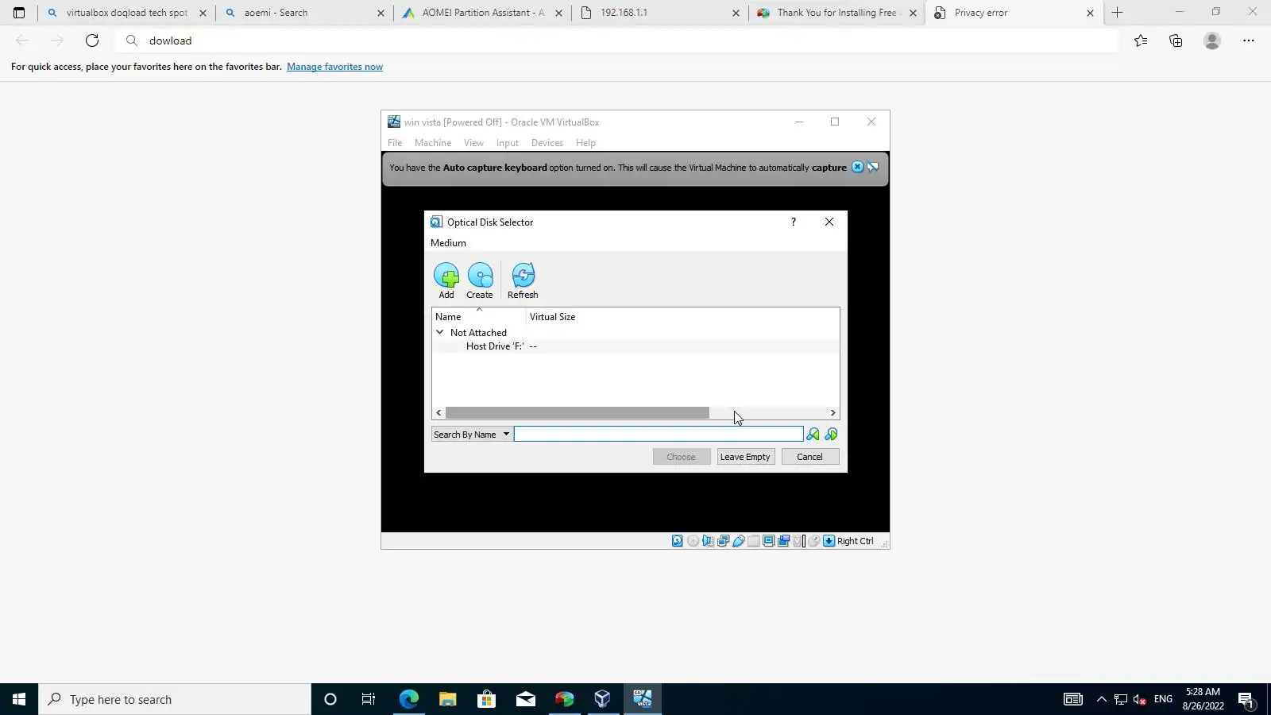Click the mouse integration status icon
The width and height of the screenshot is (1271, 715).
pyautogui.click(x=814, y=541)
